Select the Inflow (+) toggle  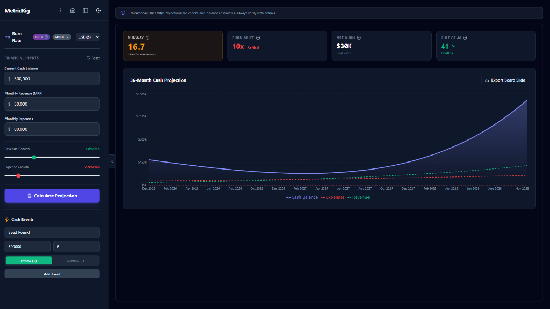[x=28, y=260]
